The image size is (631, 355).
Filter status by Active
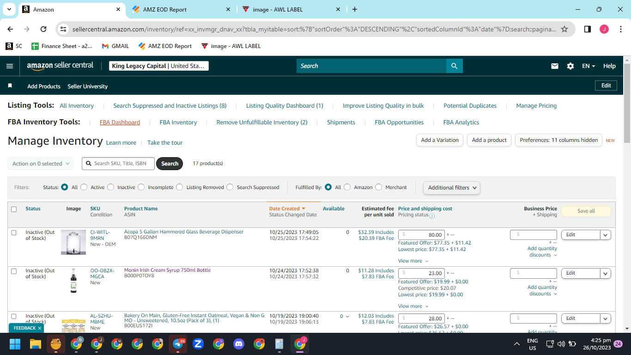click(84, 187)
